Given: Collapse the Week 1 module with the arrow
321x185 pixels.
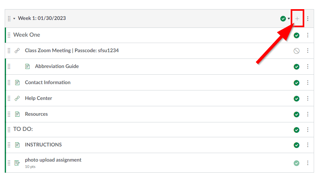Looking at the screenshot, I should click(14, 19).
